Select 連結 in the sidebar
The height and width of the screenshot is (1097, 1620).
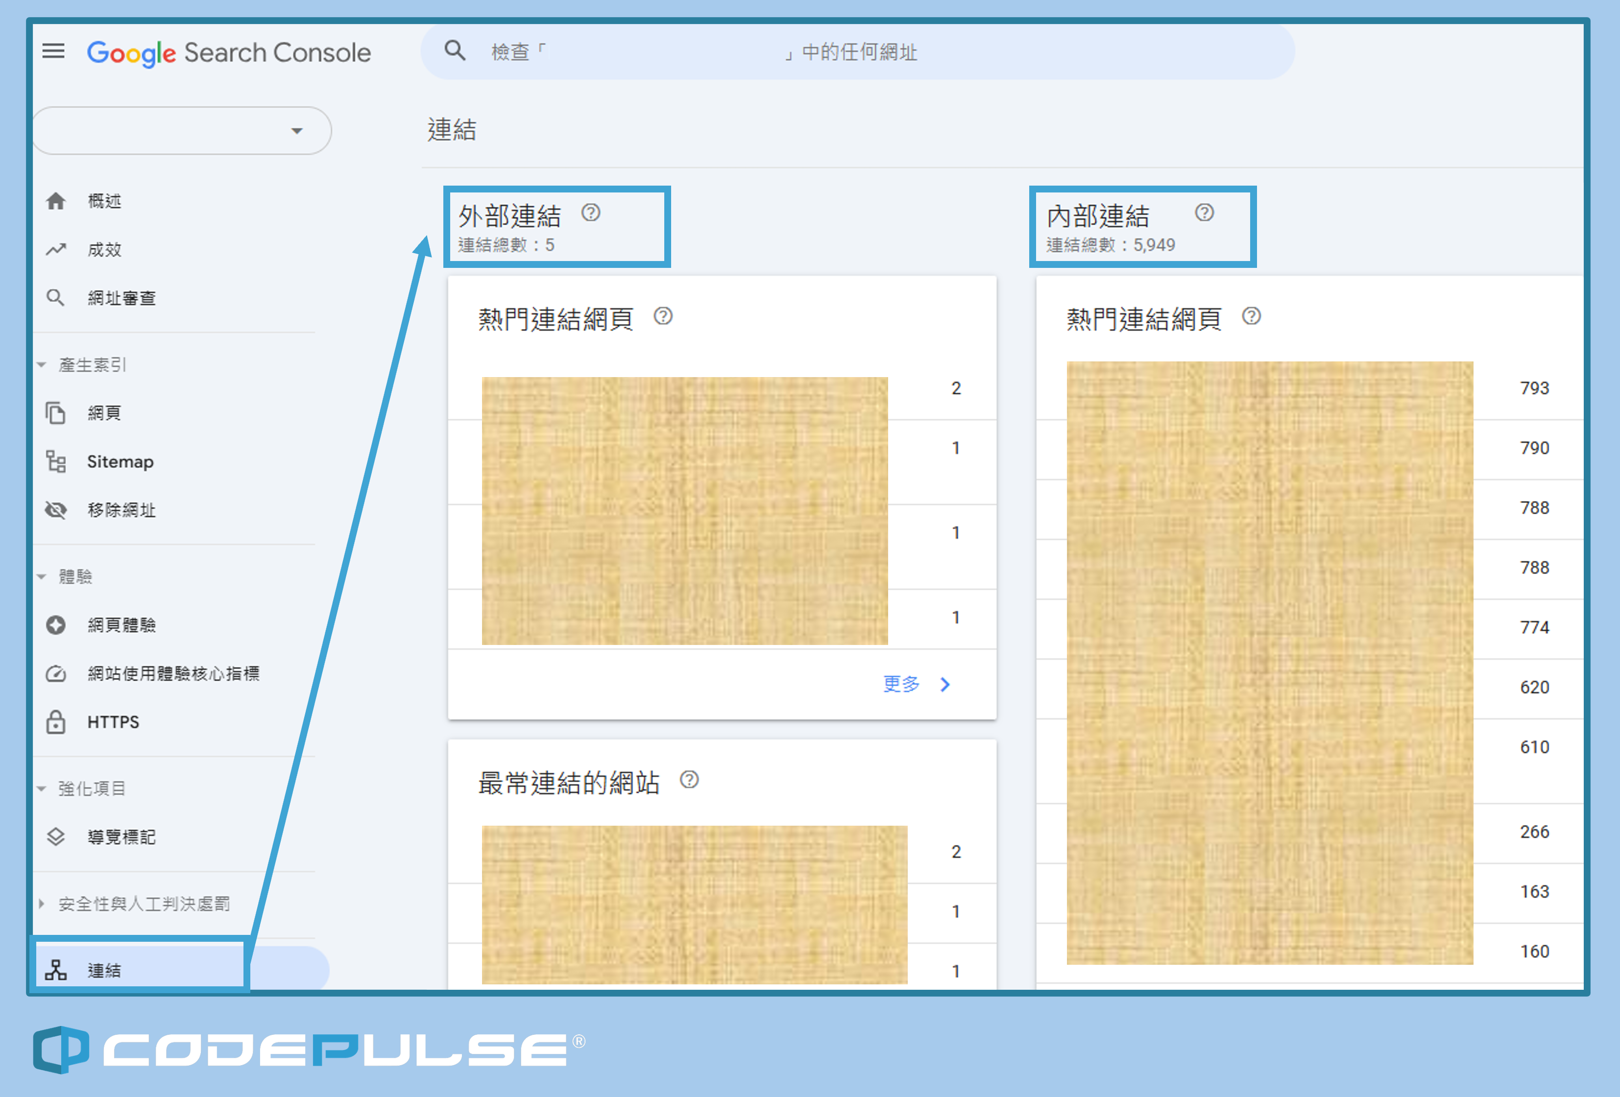coord(104,970)
